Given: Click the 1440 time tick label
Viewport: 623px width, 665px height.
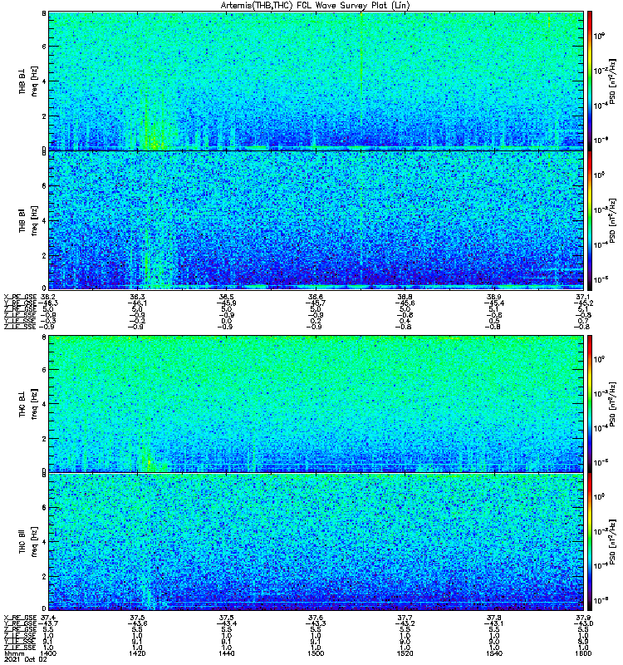Looking at the screenshot, I should click(227, 653).
